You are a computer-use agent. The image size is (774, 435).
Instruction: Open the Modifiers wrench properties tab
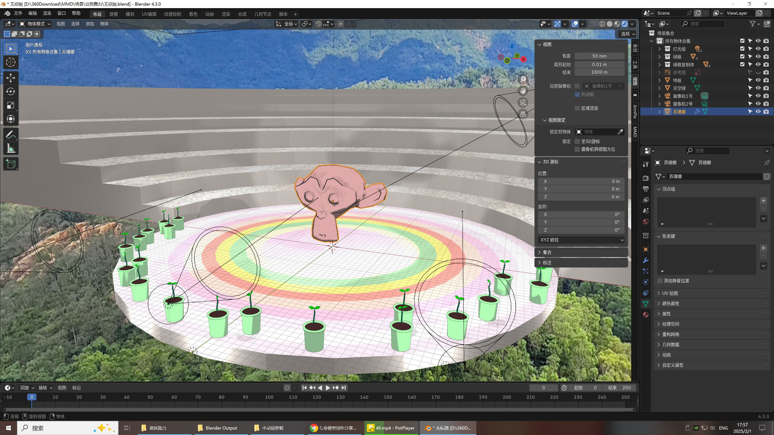coord(646,260)
